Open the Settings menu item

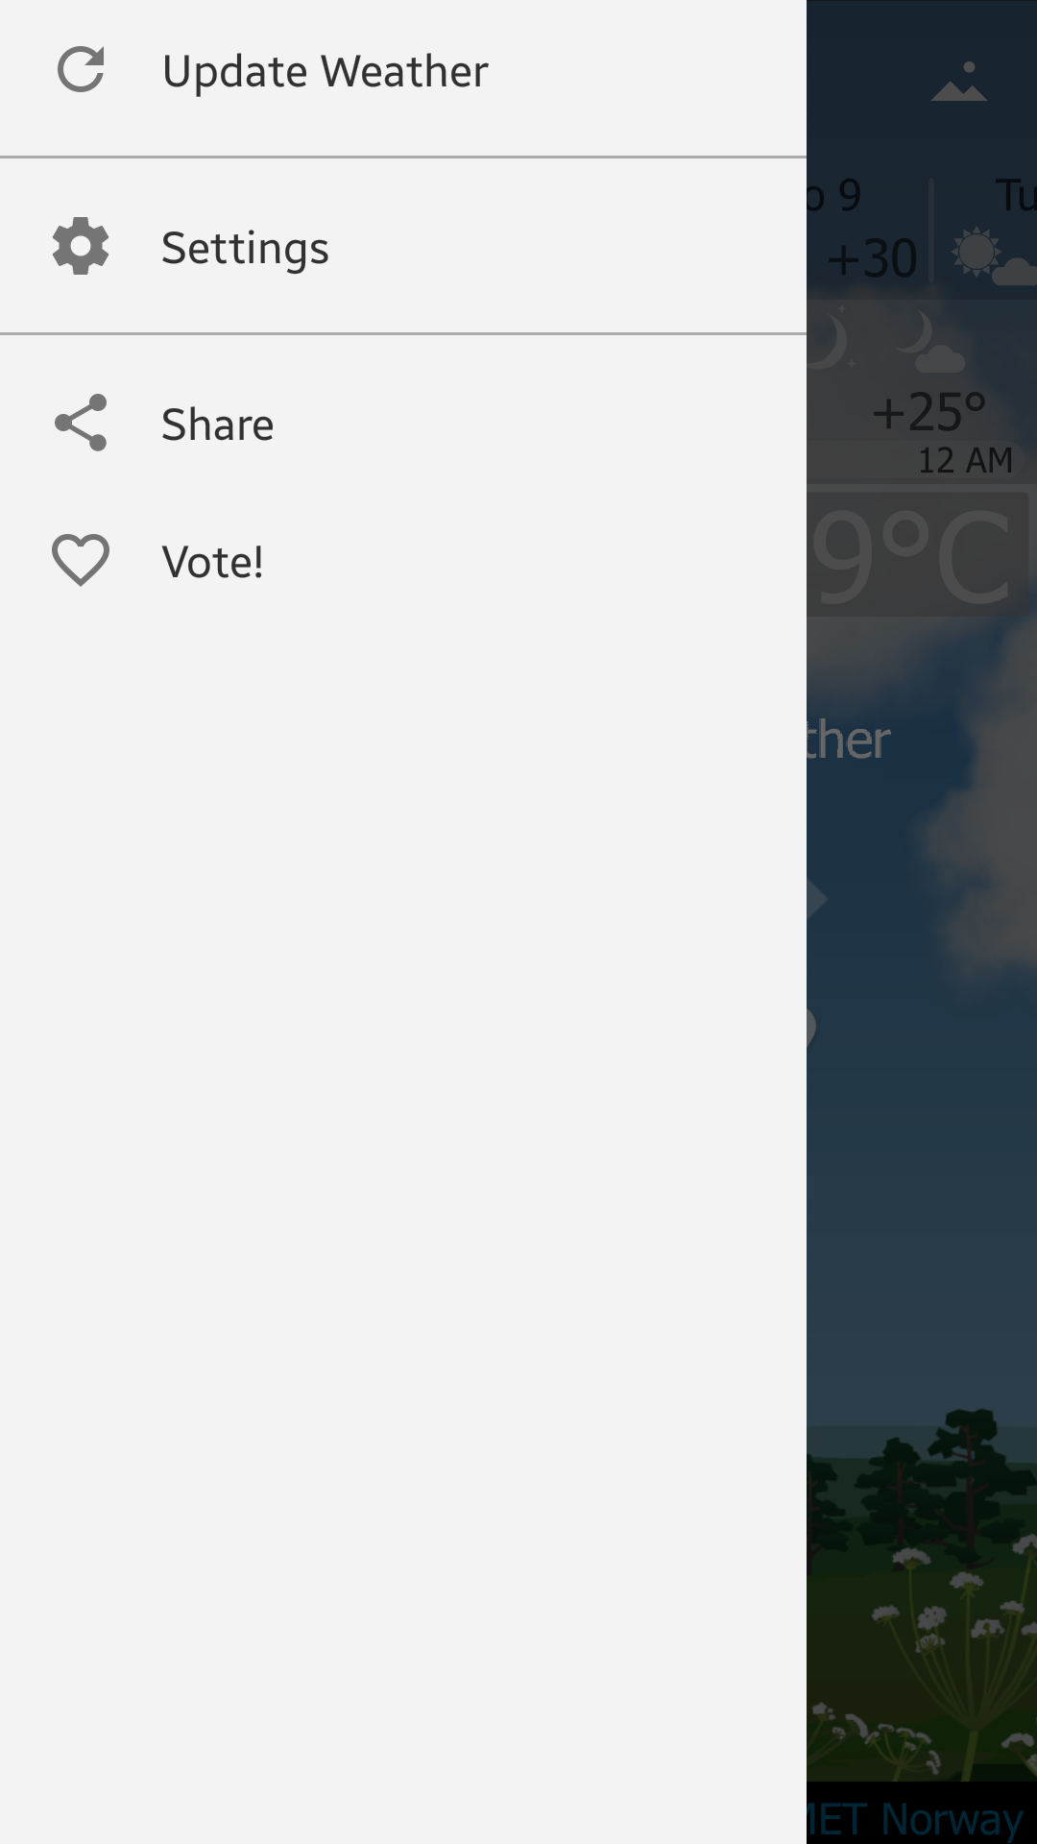403,247
